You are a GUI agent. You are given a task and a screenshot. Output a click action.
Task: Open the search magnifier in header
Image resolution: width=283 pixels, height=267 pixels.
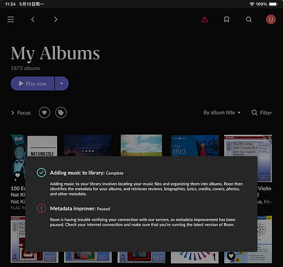(x=249, y=19)
